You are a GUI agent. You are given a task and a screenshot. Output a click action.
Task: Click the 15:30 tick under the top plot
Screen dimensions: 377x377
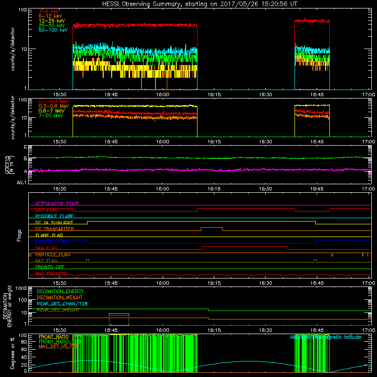click(59, 95)
